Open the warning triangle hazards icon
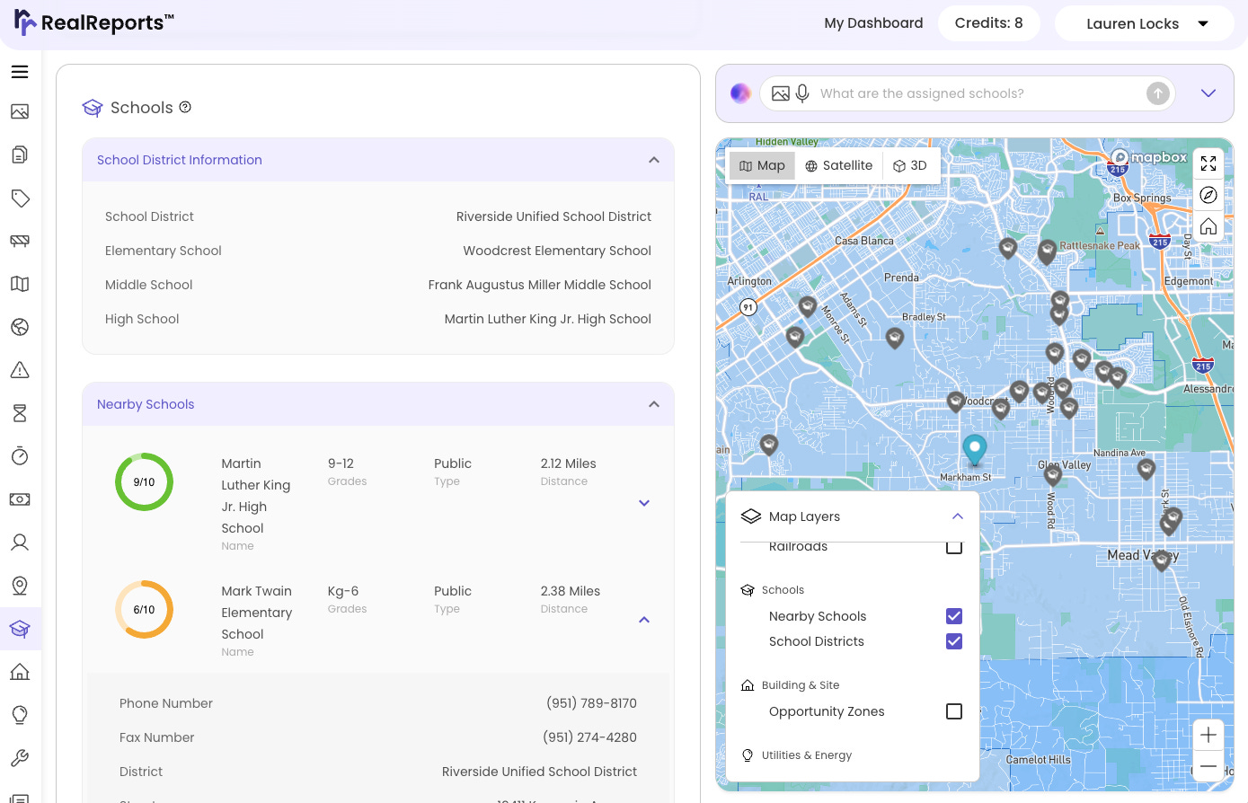Screen dimensions: 1248x803 [20, 370]
